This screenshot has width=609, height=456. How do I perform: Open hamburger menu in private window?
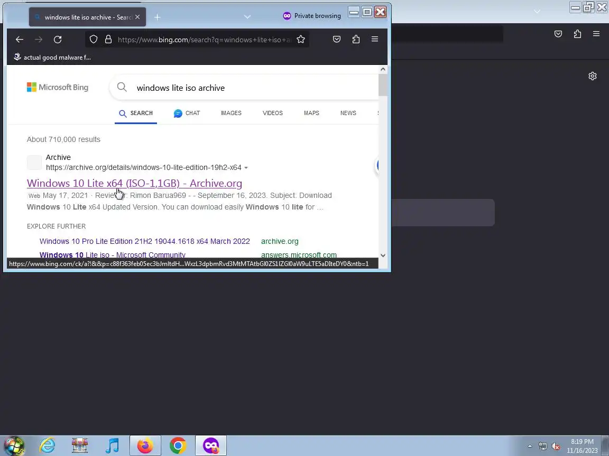click(x=375, y=39)
